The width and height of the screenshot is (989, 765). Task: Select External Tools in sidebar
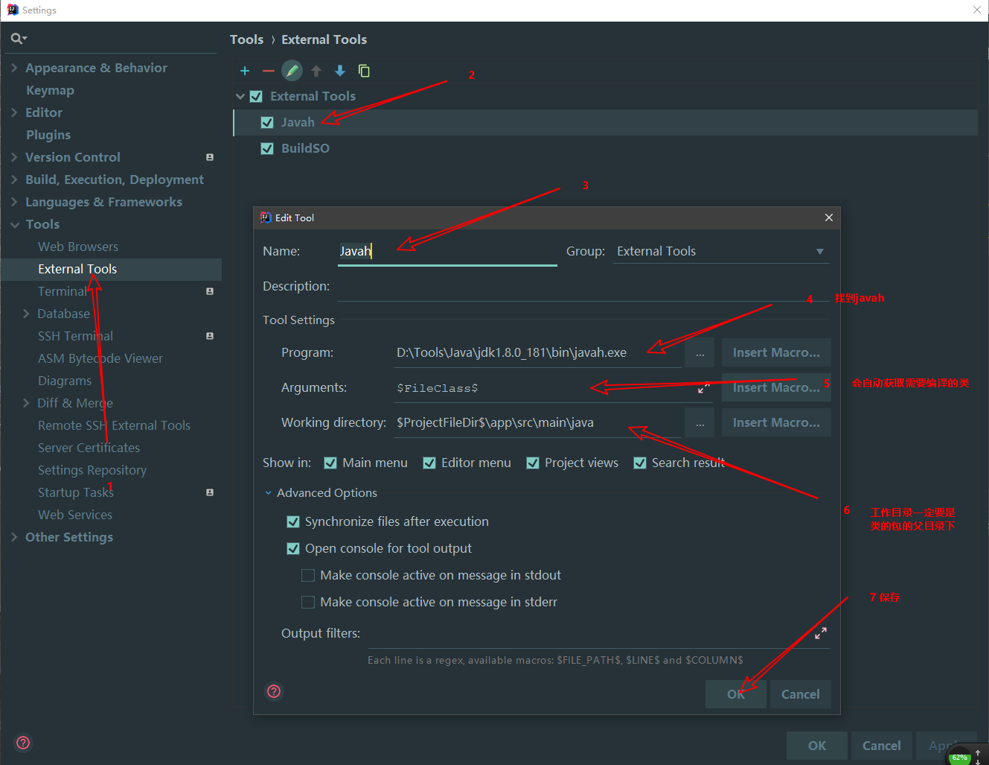(x=77, y=269)
